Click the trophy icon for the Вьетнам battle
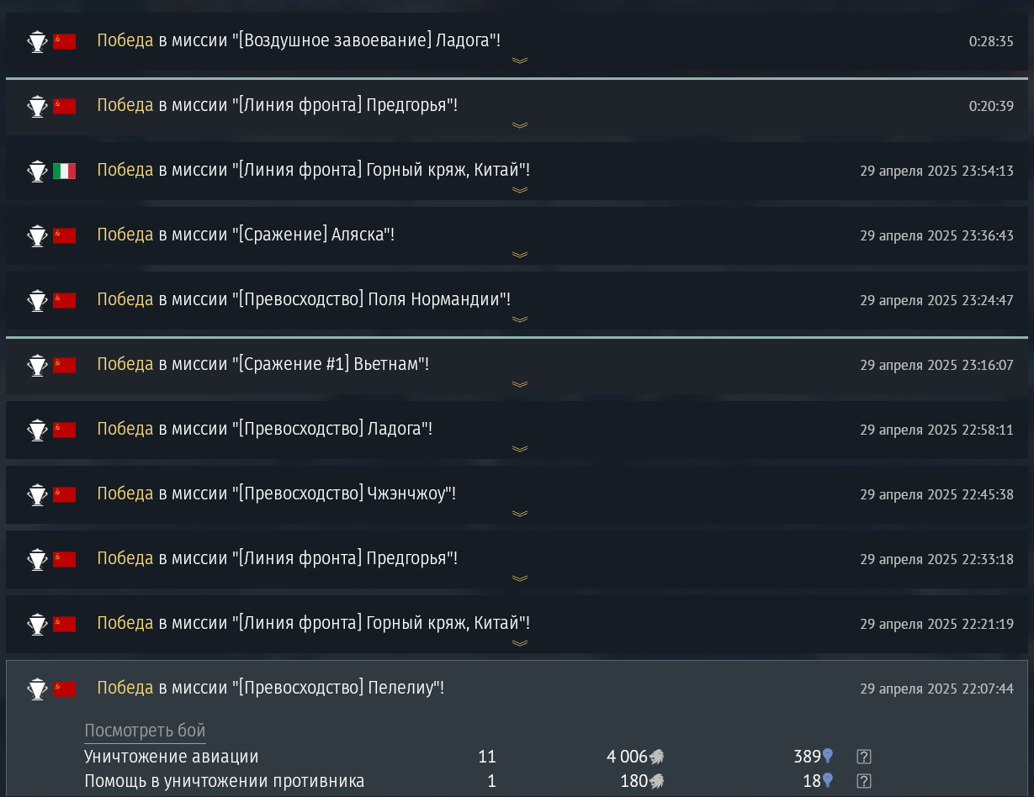This screenshot has width=1034, height=797. pyautogui.click(x=37, y=365)
